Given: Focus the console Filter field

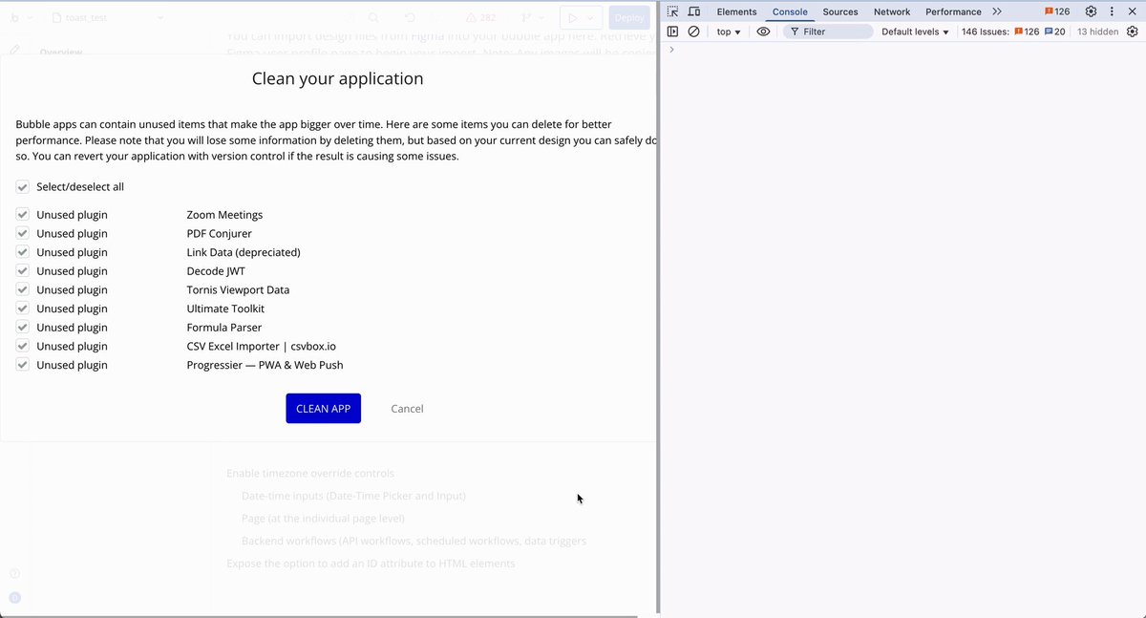Looking at the screenshot, I should (x=828, y=32).
